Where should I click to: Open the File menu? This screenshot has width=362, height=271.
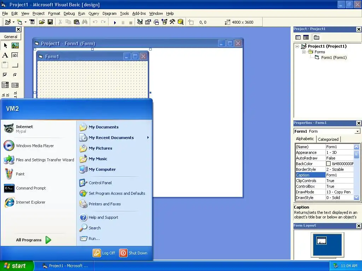5,13
